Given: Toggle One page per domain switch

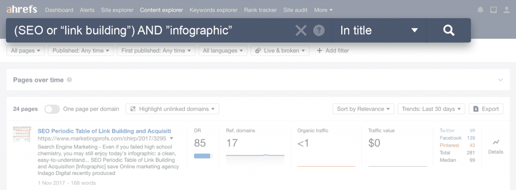Looking at the screenshot, I should click(52, 109).
